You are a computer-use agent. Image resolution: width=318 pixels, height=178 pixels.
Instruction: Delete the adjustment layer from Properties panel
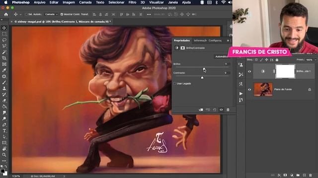[228, 110]
